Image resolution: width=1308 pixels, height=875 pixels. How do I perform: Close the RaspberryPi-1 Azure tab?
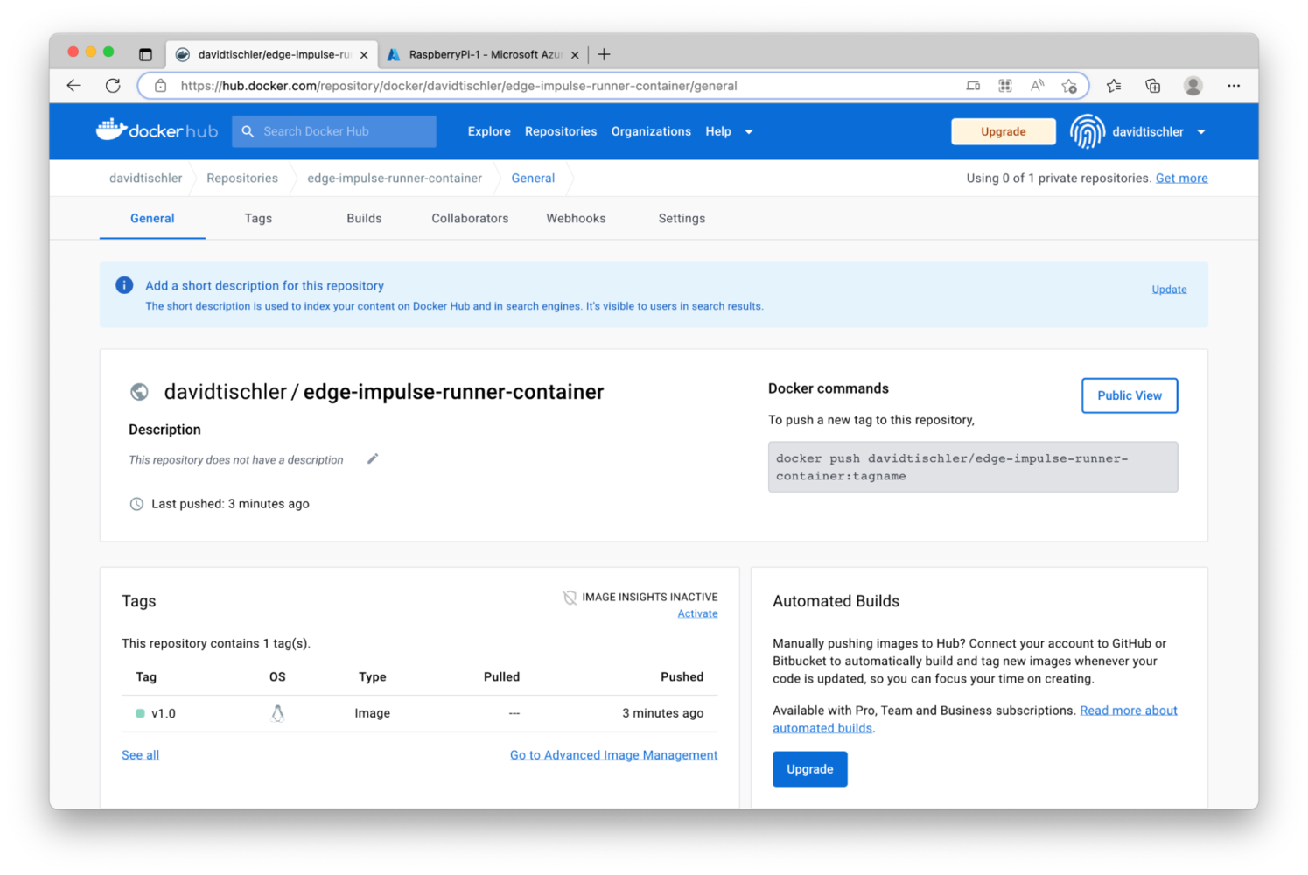pos(575,54)
